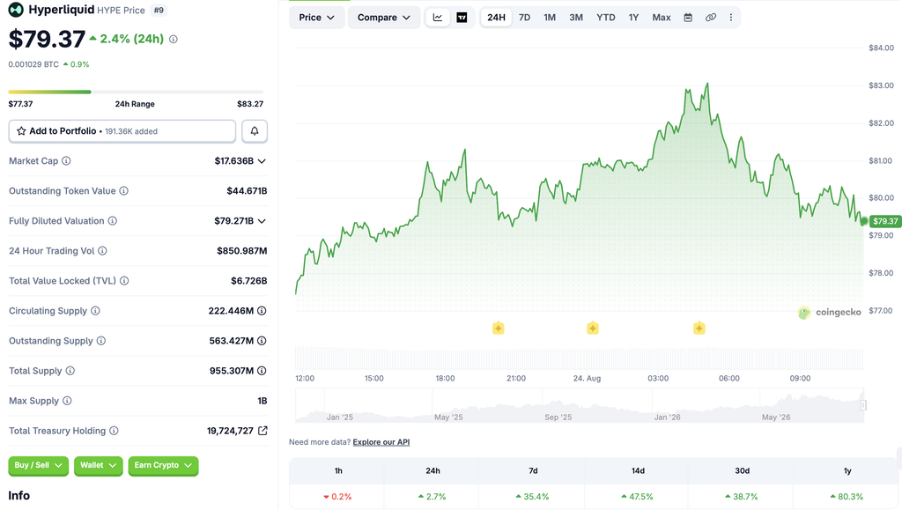Open the Earn Crypto dropdown
This screenshot has height=510, width=902.
point(163,465)
